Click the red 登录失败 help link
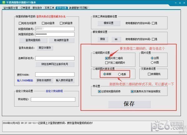This screenshot has width=187, height=135. pyautogui.click(x=51, y=17)
